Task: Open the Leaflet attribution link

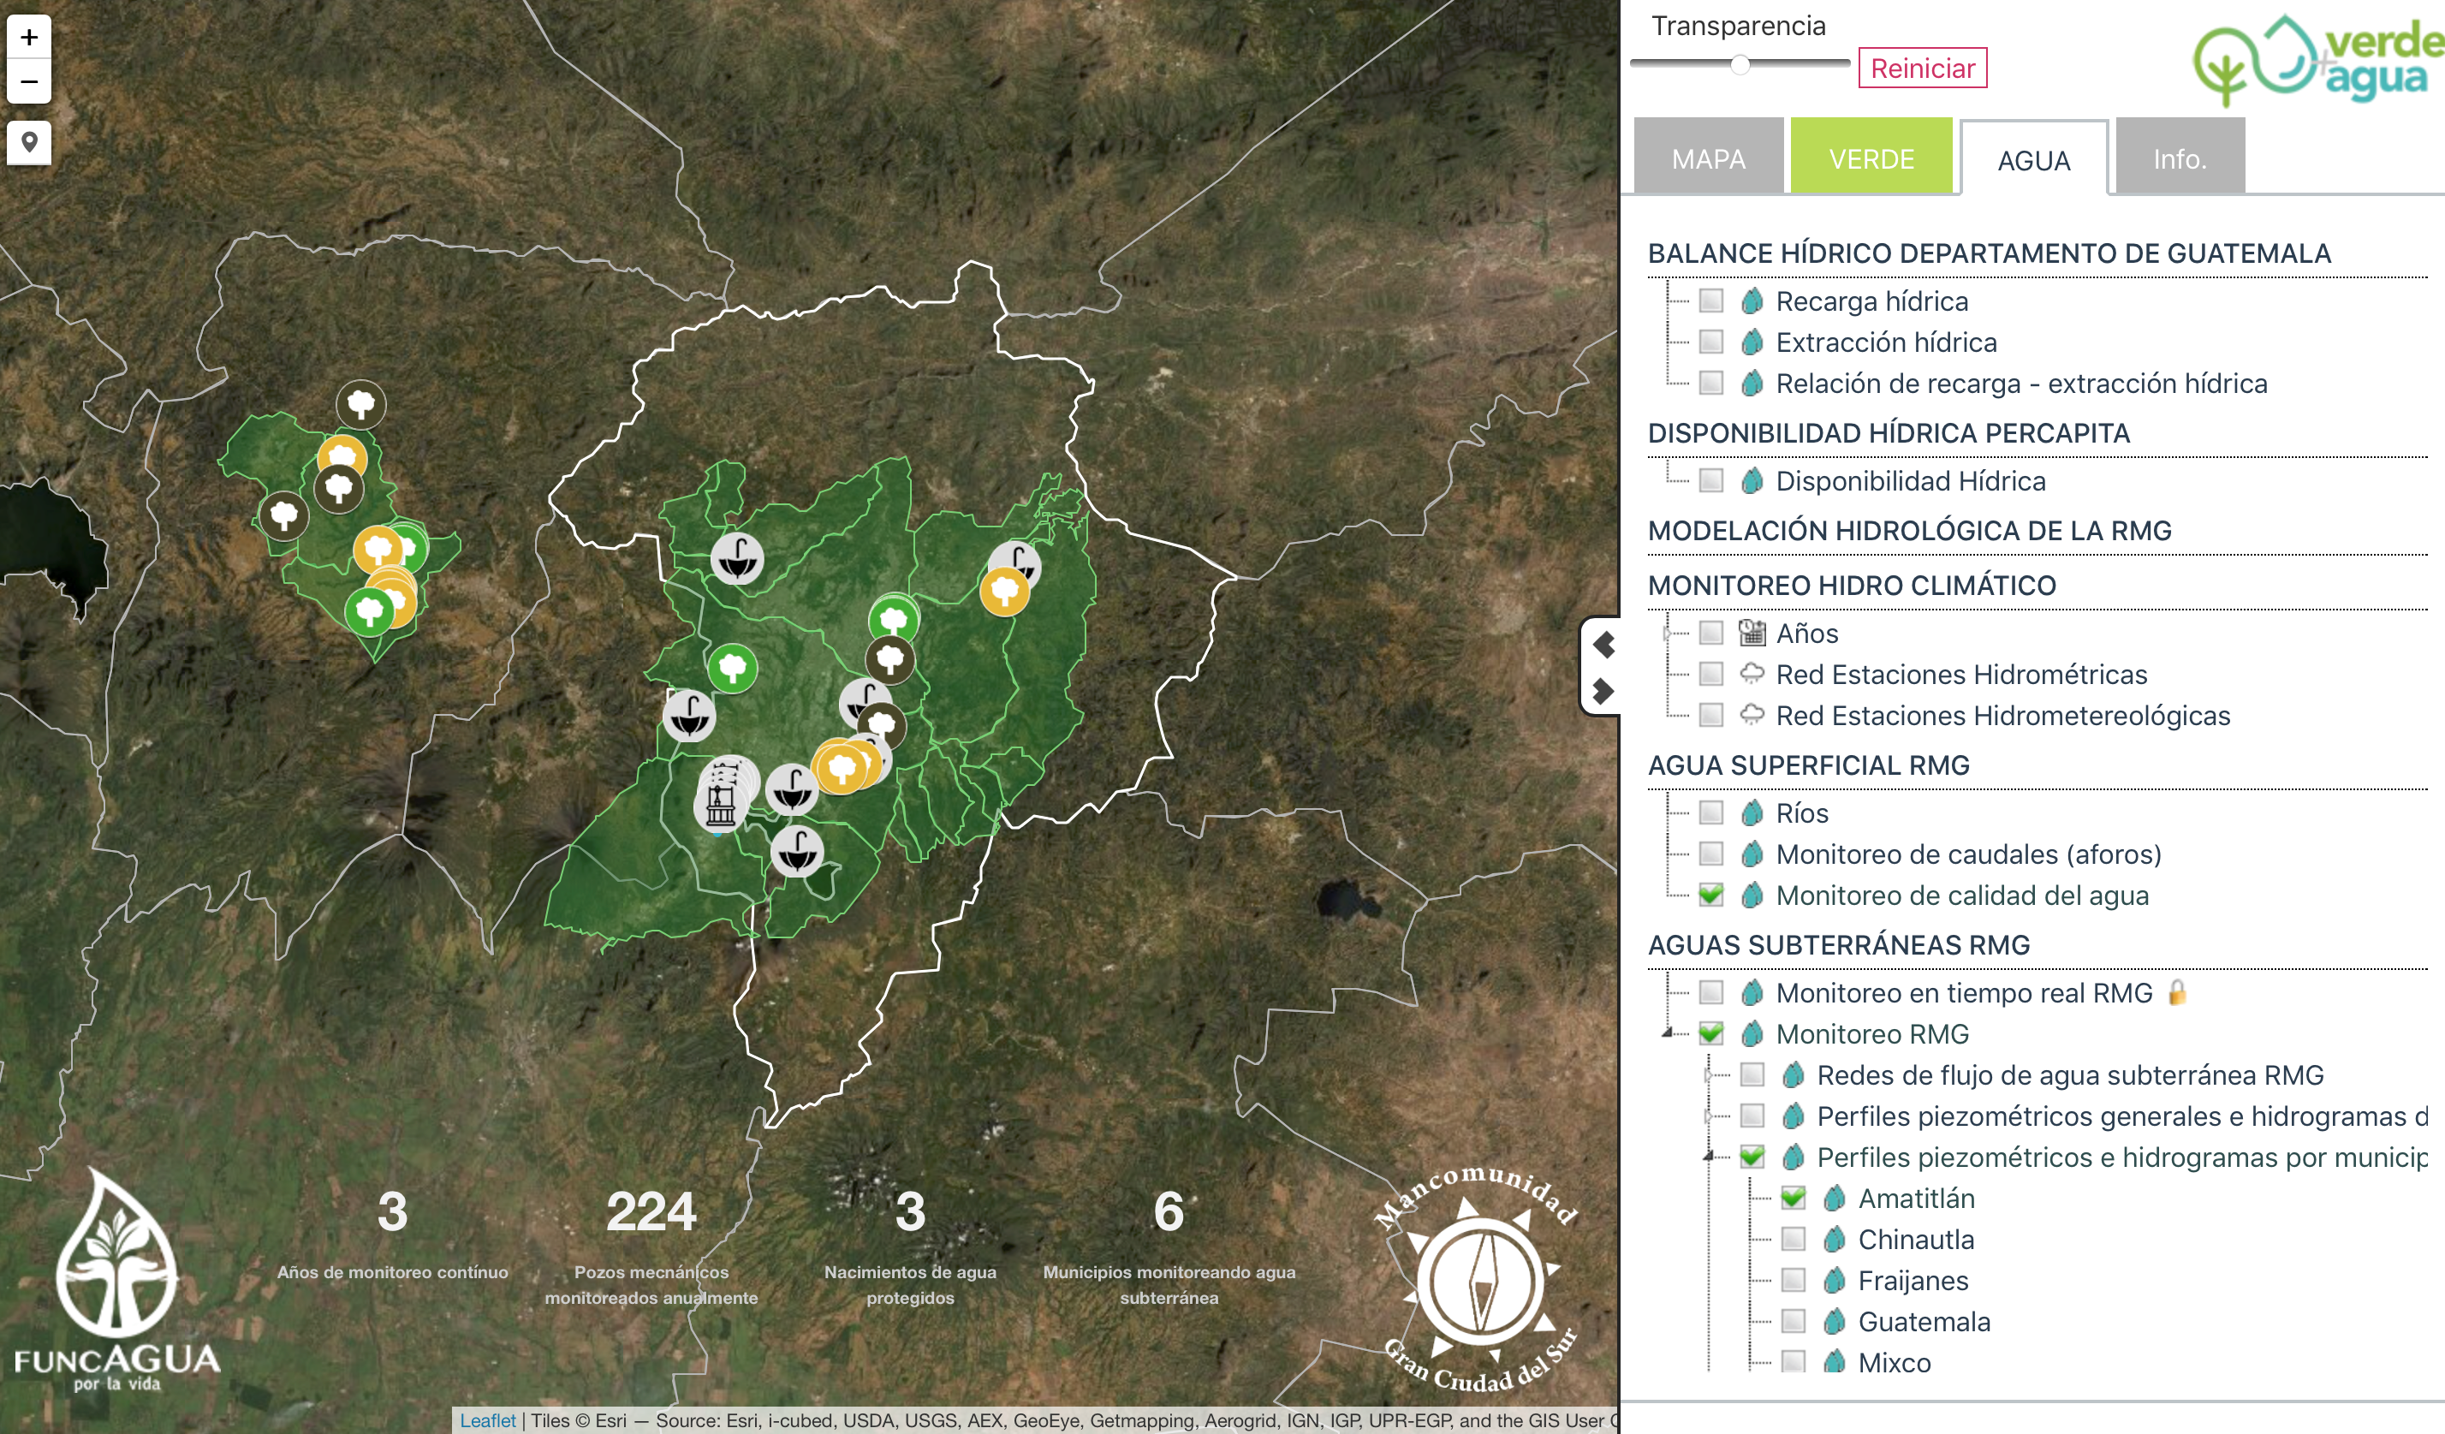Action: (x=487, y=1420)
